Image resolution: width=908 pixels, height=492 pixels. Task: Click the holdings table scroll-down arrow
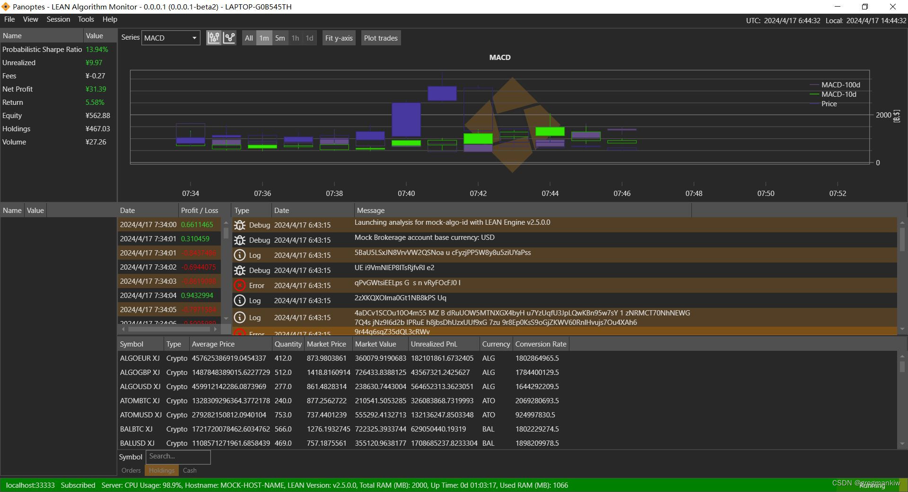[902, 444]
